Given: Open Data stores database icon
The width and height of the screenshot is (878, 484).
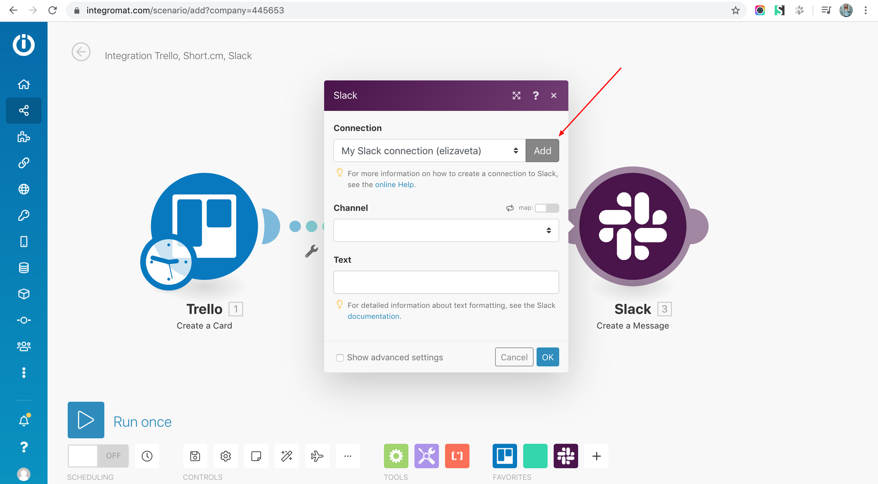Looking at the screenshot, I should click(x=24, y=268).
